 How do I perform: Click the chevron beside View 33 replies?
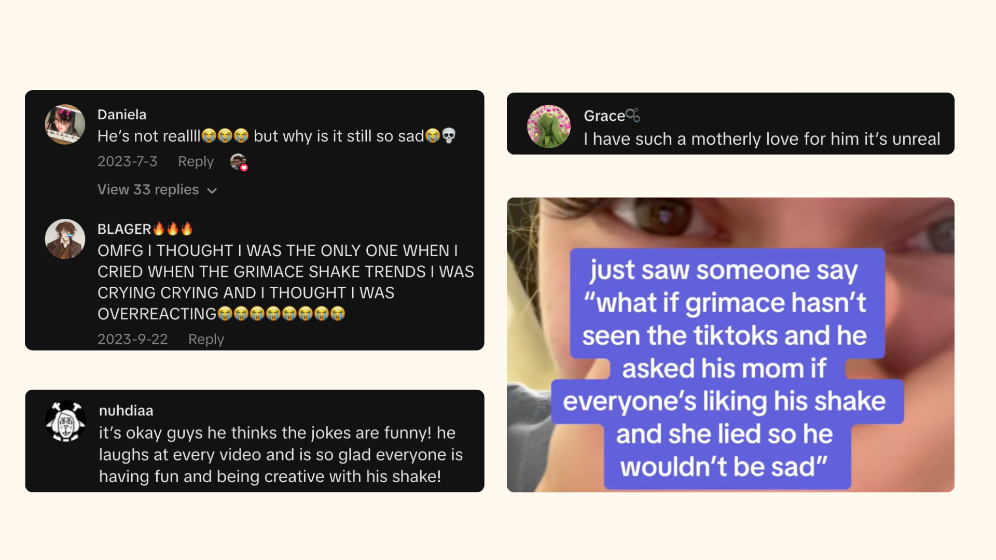click(212, 191)
